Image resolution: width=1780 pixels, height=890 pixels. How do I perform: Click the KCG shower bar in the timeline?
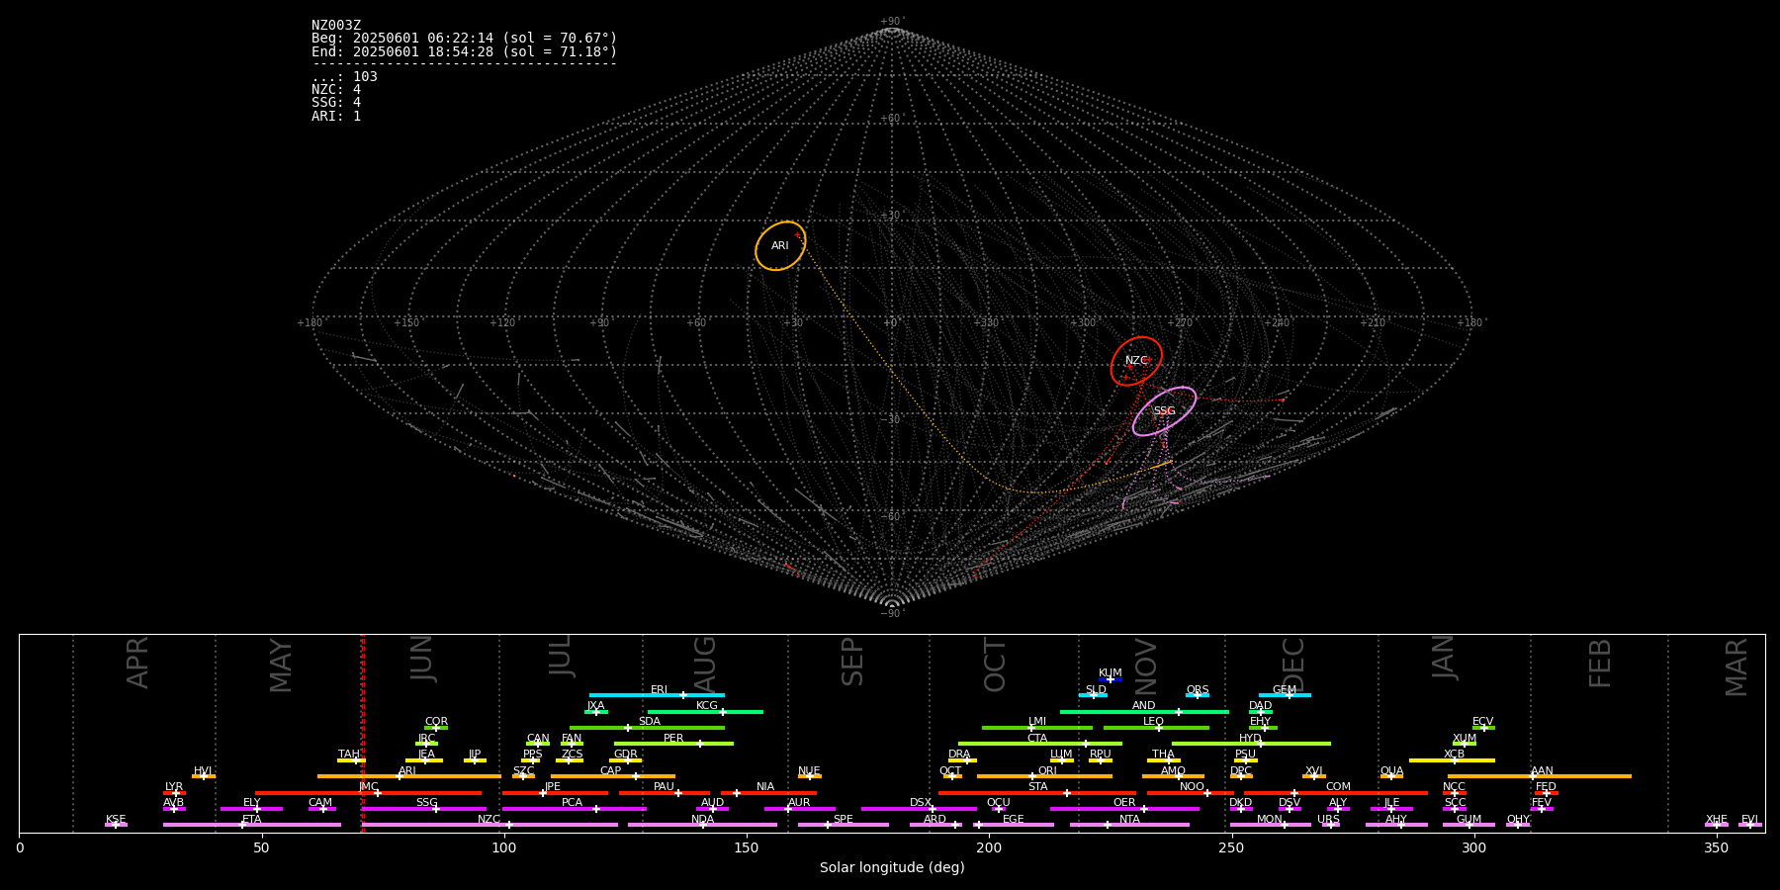click(705, 712)
